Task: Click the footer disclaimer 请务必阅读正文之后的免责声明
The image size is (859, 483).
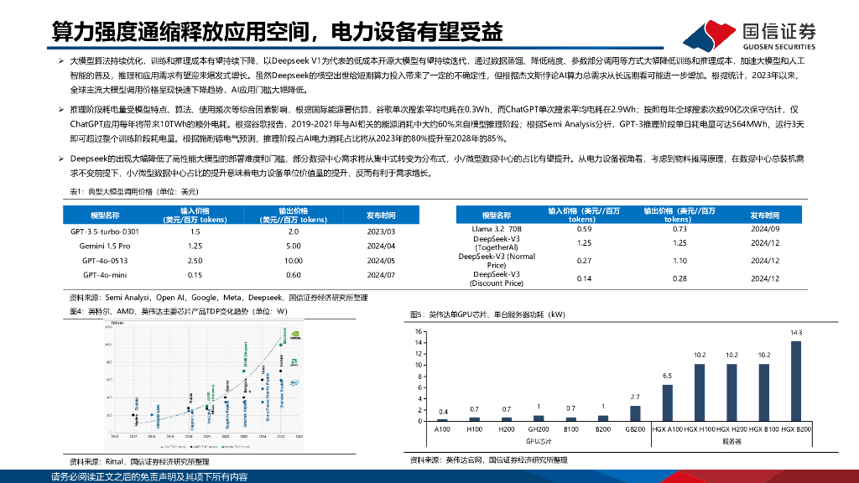Action: tap(149, 476)
